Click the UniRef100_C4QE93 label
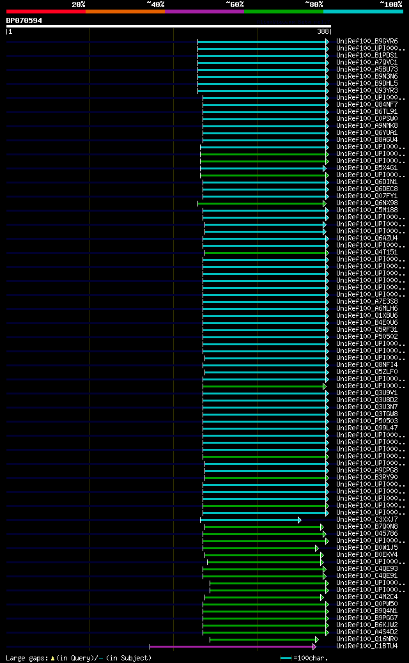Viewport: 409px width, 663px height. [x=367, y=569]
